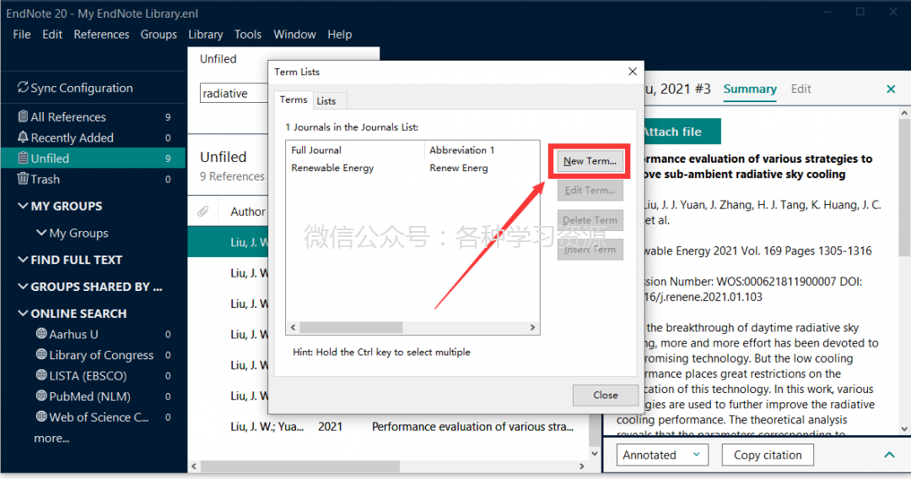Image resolution: width=911 pixels, height=479 pixels.
Task: Click the summary panel vertical scrollbar thumb
Action: click(x=904, y=187)
